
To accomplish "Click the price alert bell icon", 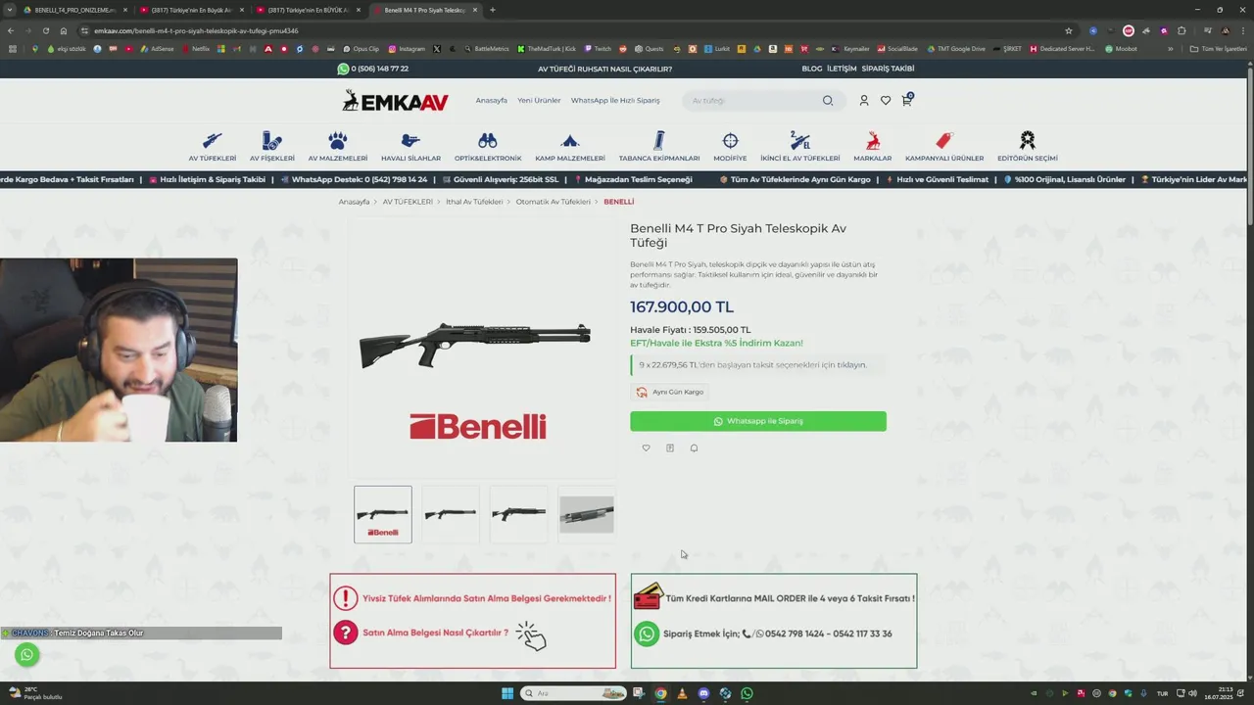I will click(x=694, y=448).
